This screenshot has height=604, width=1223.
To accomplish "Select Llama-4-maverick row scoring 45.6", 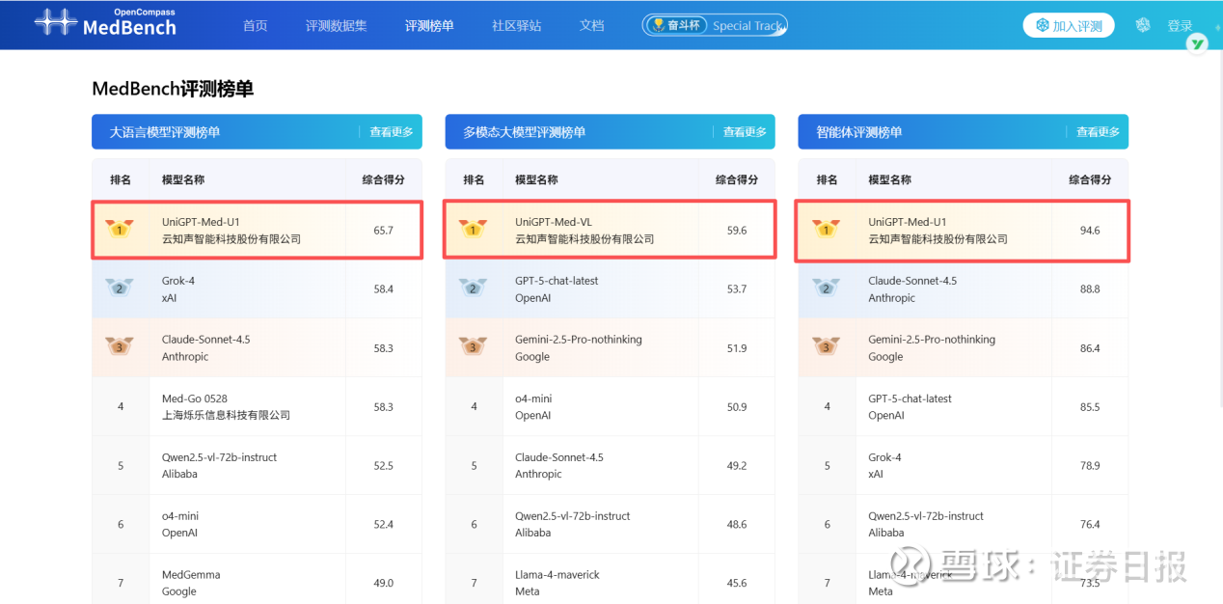I will (x=610, y=579).
